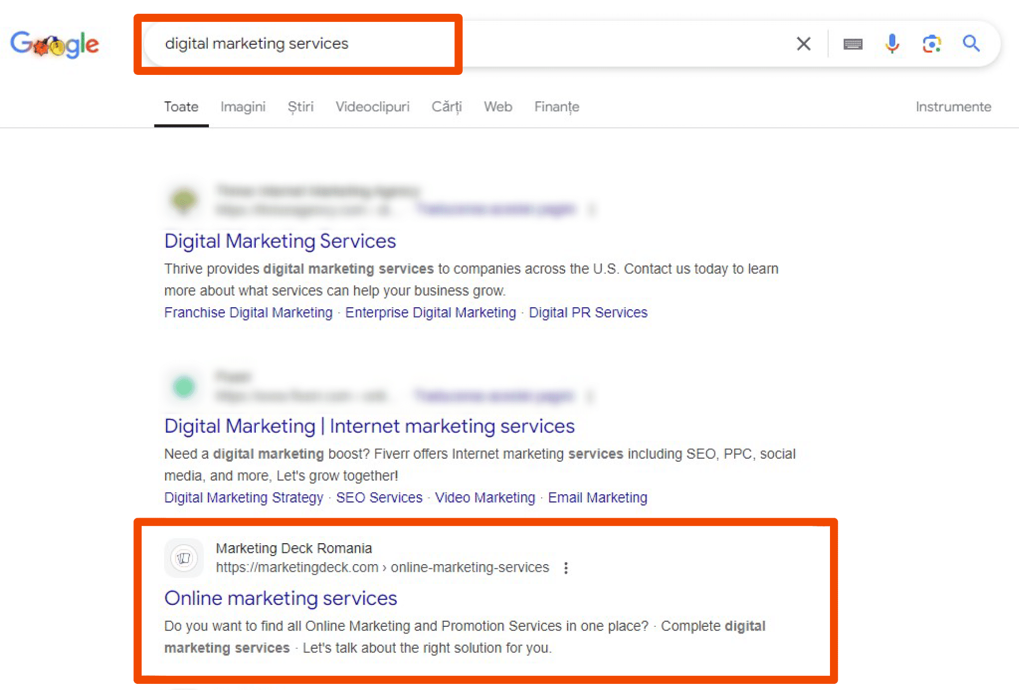Open the Știri tab
The image size is (1019, 690).
[301, 107]
